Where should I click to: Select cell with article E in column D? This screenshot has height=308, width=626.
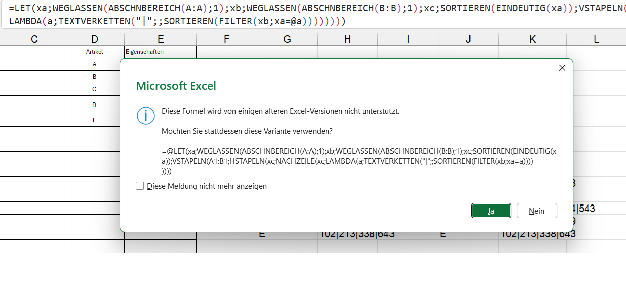point(94,120)
